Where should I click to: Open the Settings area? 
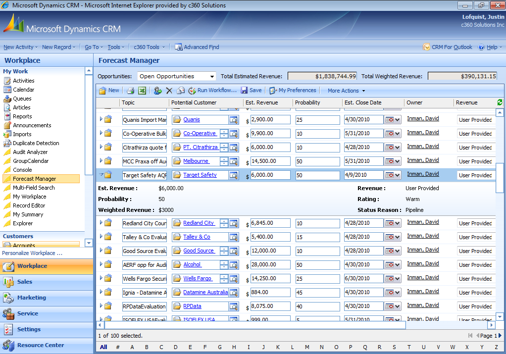[x=47, y=329]
